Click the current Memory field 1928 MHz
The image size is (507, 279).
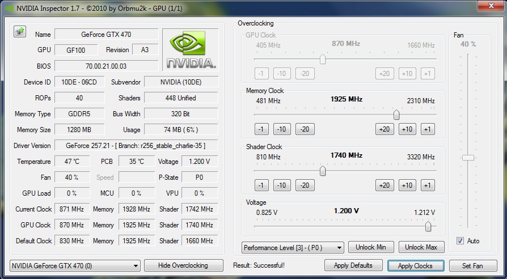pyautogui.click(x=137, y=209)
